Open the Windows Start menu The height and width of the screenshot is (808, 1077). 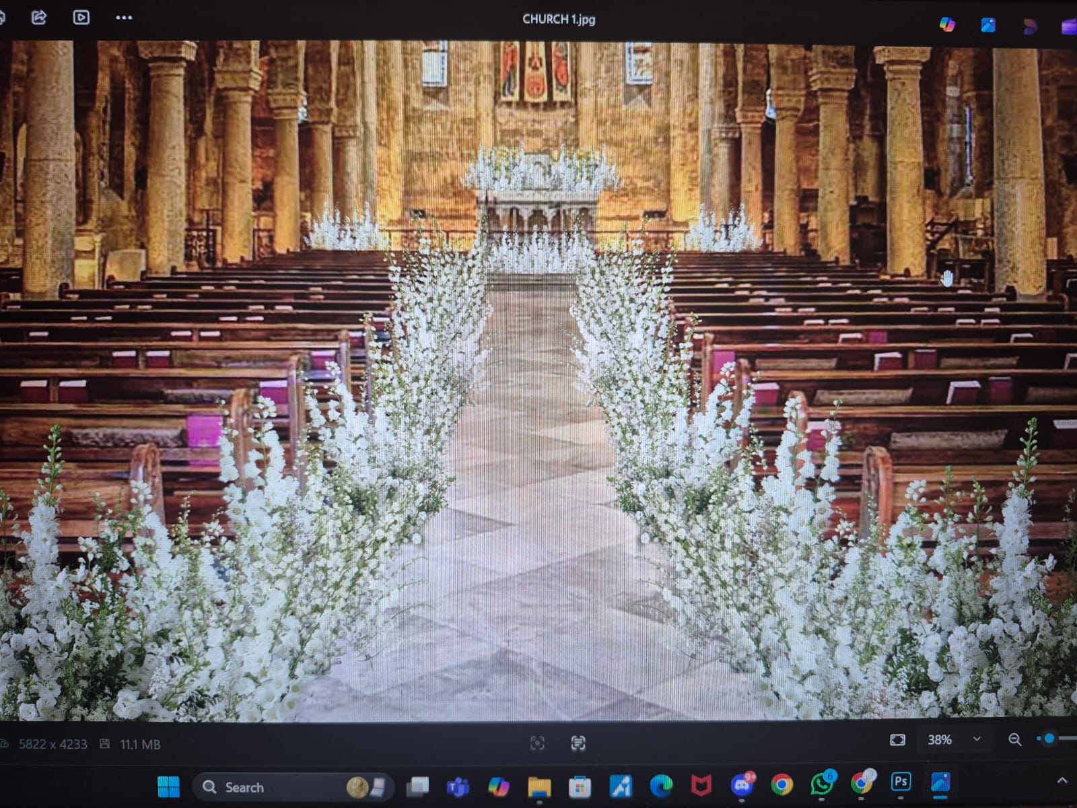pyautogui.click(x=168, y=786)
